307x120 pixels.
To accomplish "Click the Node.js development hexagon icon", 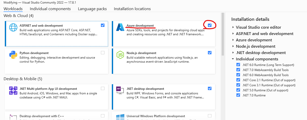I will (120, 55).
